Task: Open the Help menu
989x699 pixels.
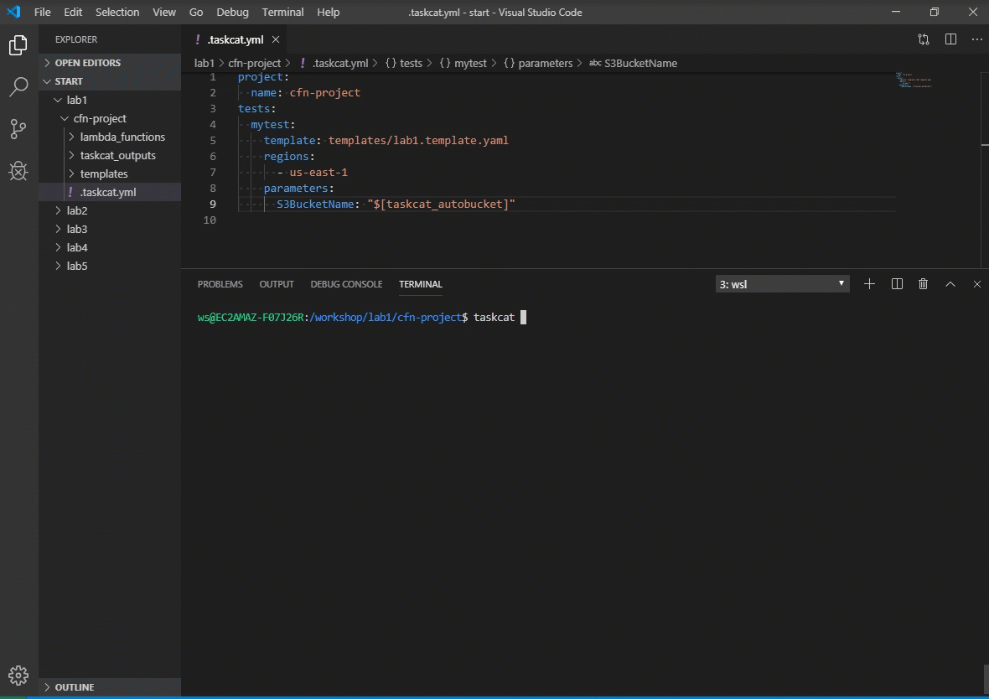Action: [328, 12]
